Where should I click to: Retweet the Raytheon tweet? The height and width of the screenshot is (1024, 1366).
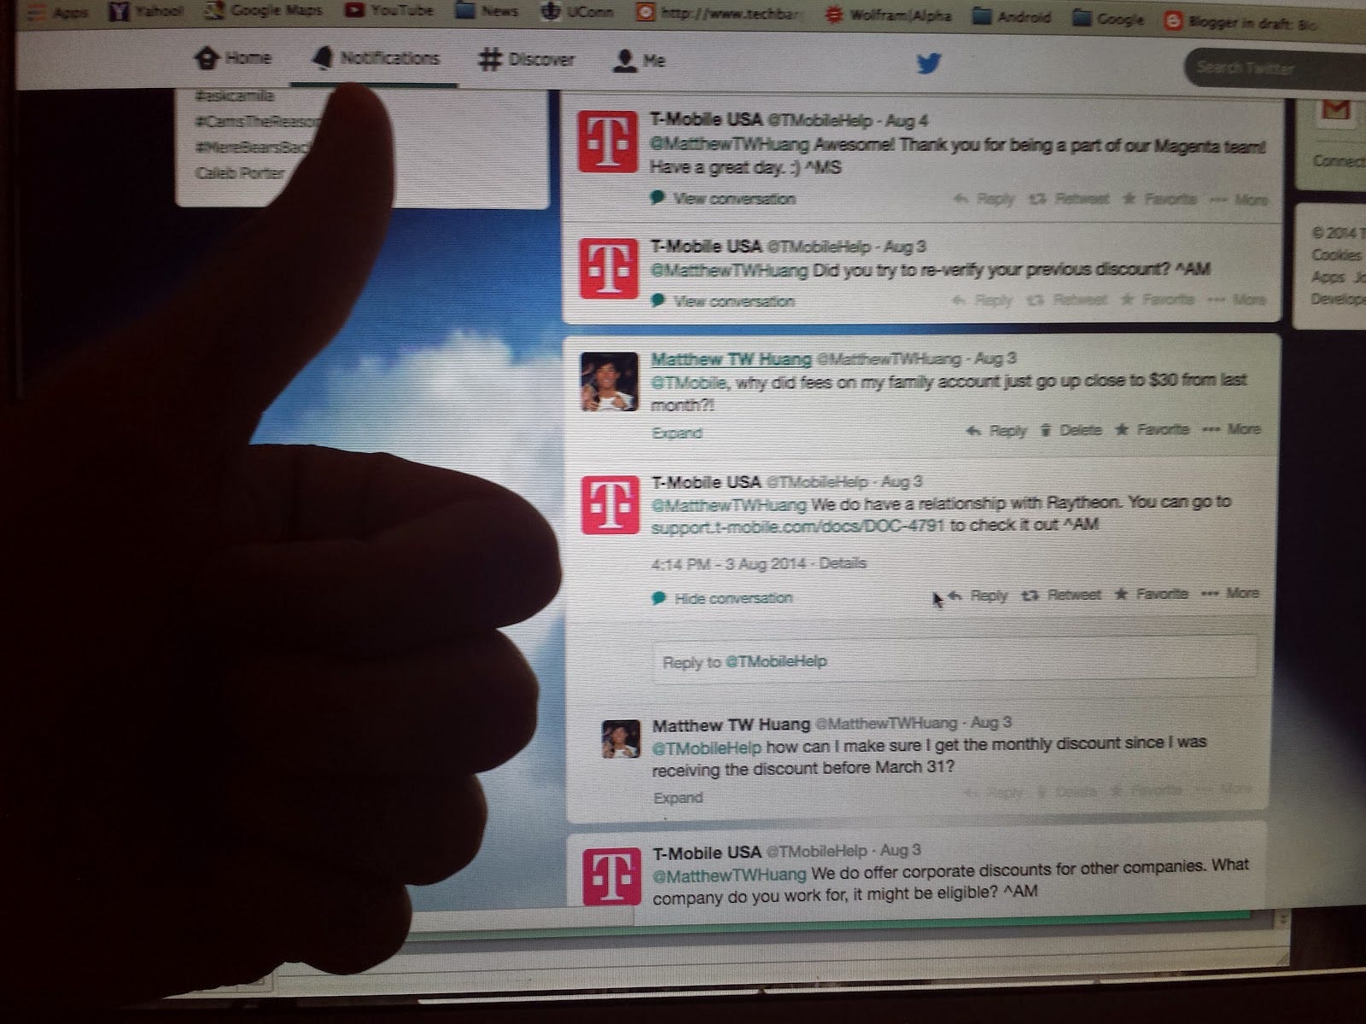tap(1061, 595)
